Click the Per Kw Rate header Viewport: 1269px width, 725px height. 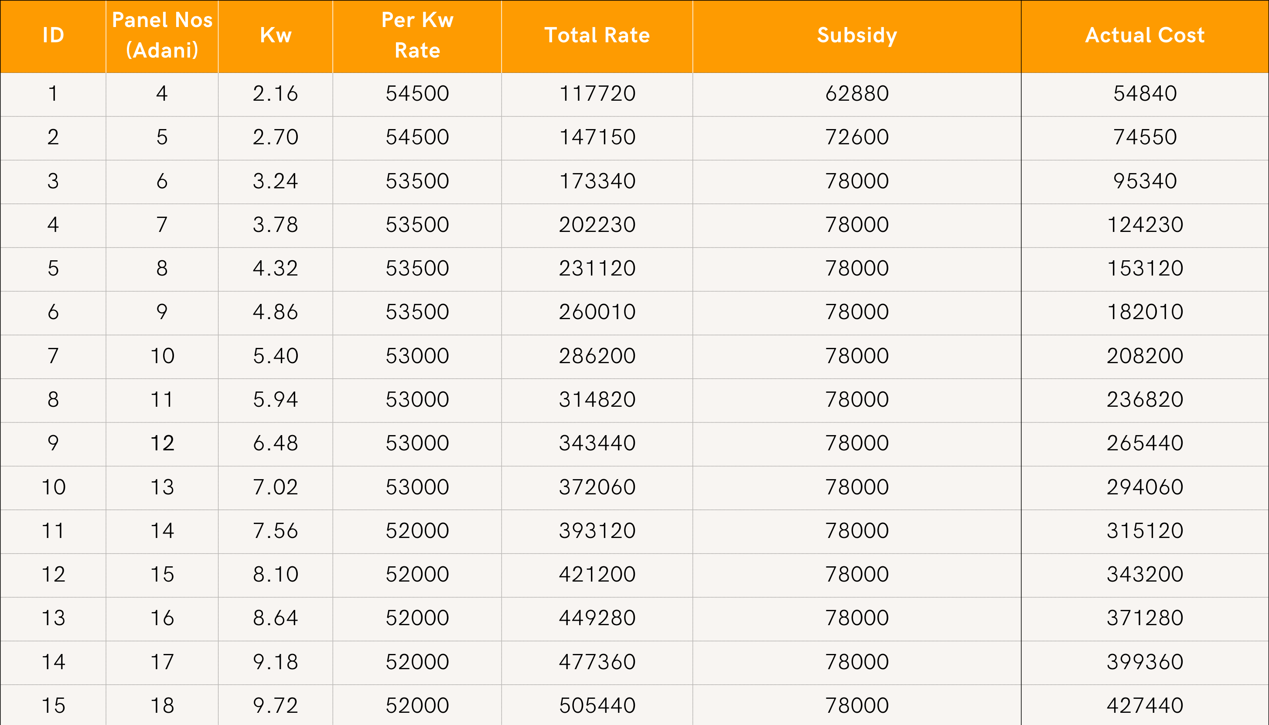coord(417,35)
